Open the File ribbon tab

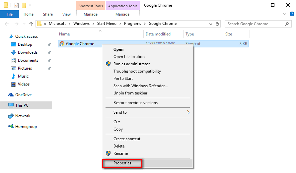pos(10,14)
